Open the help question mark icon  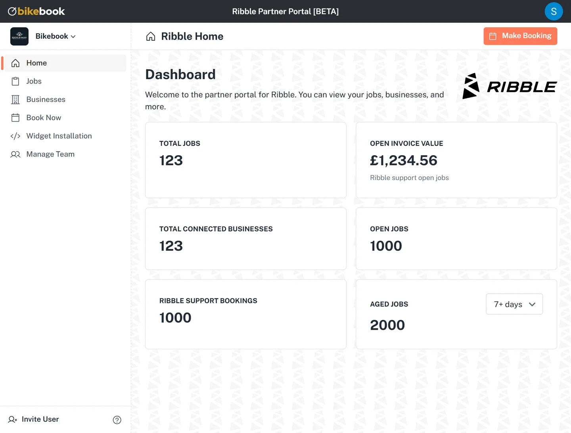(117, 420)
